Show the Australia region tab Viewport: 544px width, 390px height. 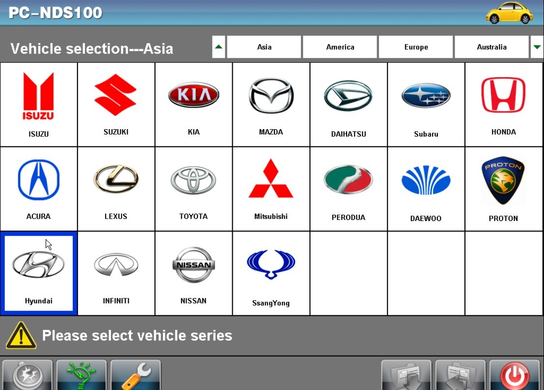point(491,47)
